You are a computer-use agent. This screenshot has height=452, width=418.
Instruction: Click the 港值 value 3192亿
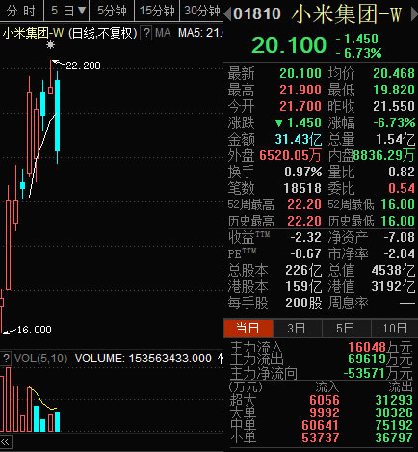tap(393, 287)
